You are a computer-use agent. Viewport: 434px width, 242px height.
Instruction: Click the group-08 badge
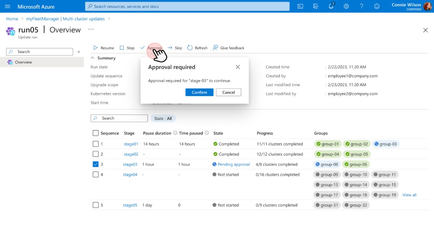tap(327, 164)
